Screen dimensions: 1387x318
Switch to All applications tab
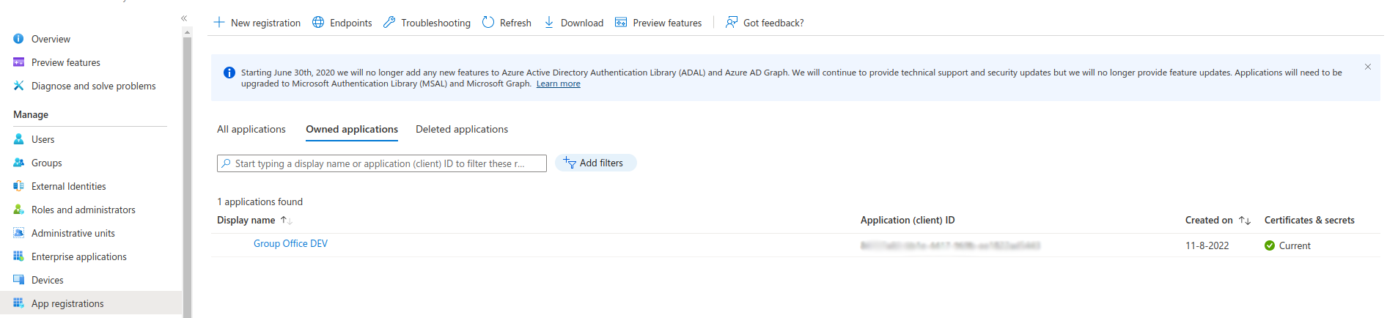point(251,129)
